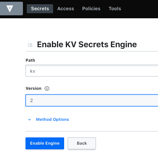Open the Version dropdown showing 2
This screenshot has height=154, width=158.
click(92, 100)
